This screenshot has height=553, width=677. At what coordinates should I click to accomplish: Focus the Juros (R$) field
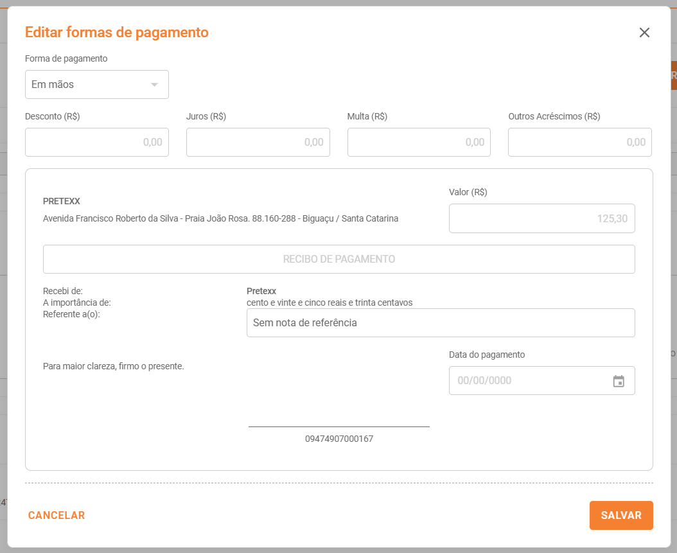point(258,142)
